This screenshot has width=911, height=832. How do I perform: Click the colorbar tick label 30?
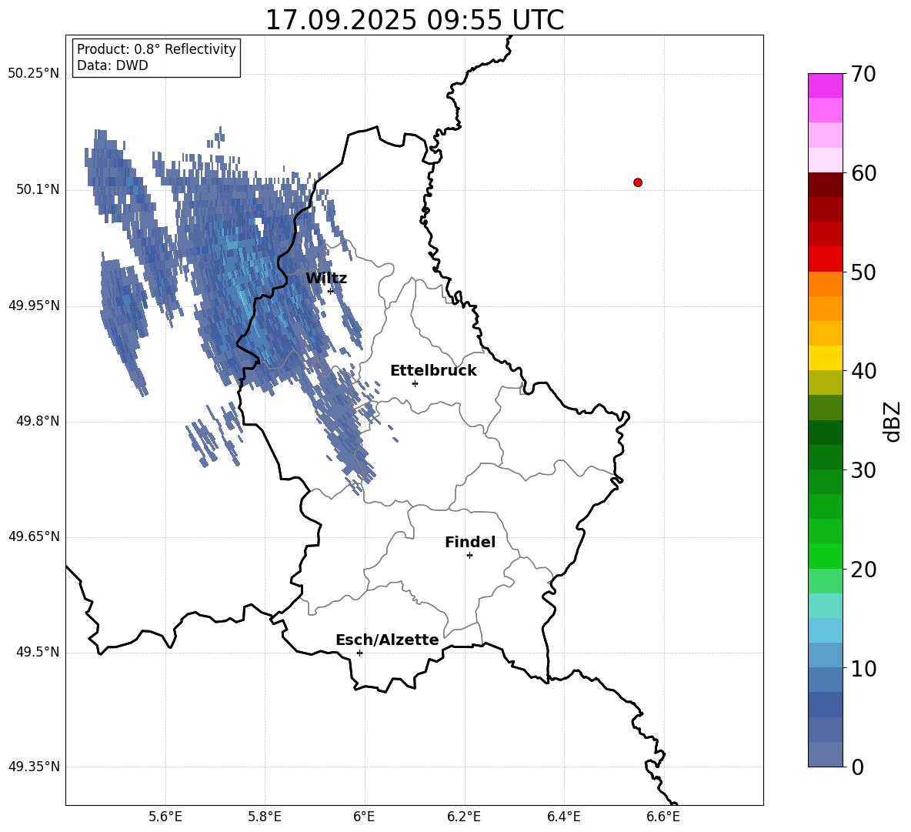[863, 470]
